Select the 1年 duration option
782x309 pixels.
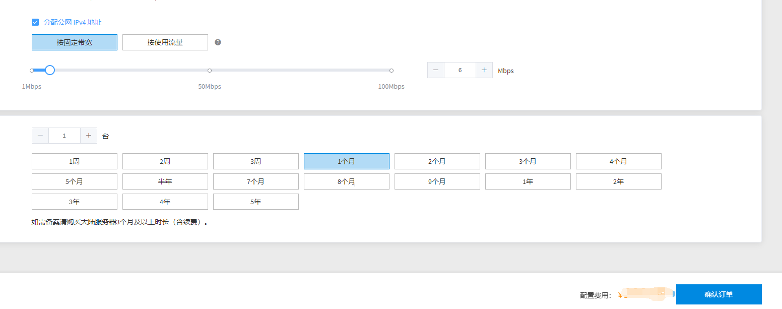(x=528, y=181)
